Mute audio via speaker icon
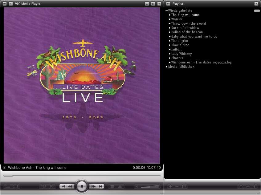 (137, 186)
